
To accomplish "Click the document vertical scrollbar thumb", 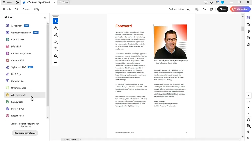I will (243, 29).
